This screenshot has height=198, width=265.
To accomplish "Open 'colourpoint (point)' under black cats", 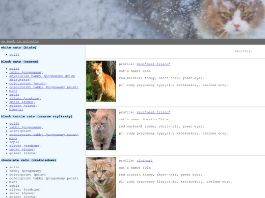I will [28, 83].
